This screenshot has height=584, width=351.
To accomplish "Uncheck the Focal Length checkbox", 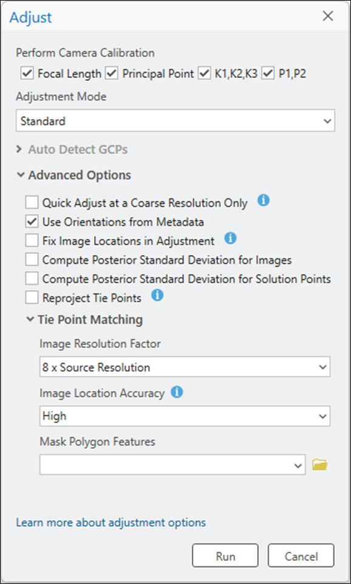I will [27, 74].
